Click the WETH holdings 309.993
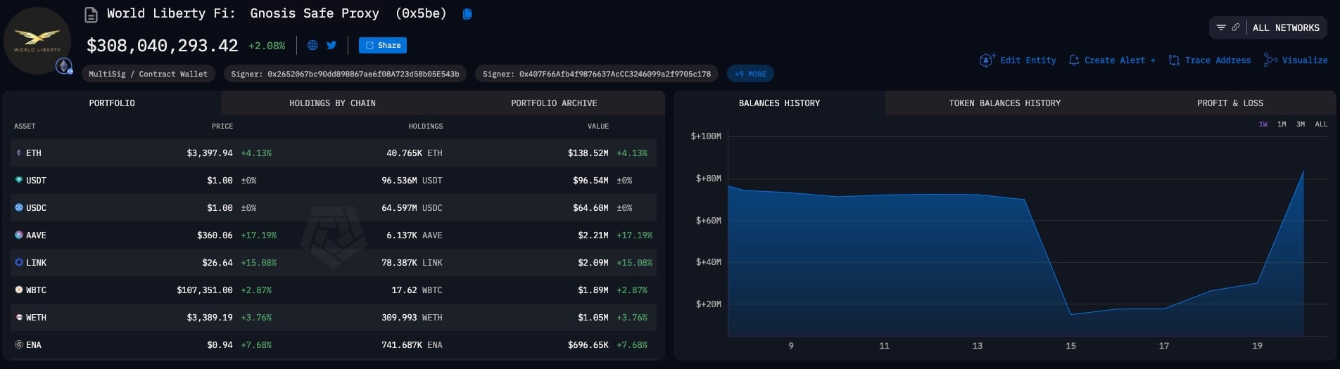The height and width of the screenshot is (369, 1340). click(412, 317)
